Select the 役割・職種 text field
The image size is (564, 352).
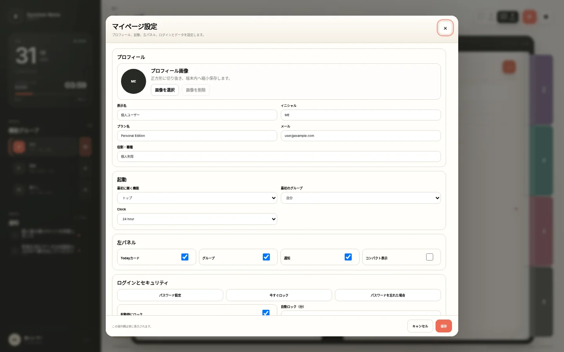(279, 156)
